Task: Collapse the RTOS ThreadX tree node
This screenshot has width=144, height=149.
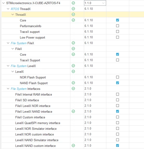Action: (8, 9)
